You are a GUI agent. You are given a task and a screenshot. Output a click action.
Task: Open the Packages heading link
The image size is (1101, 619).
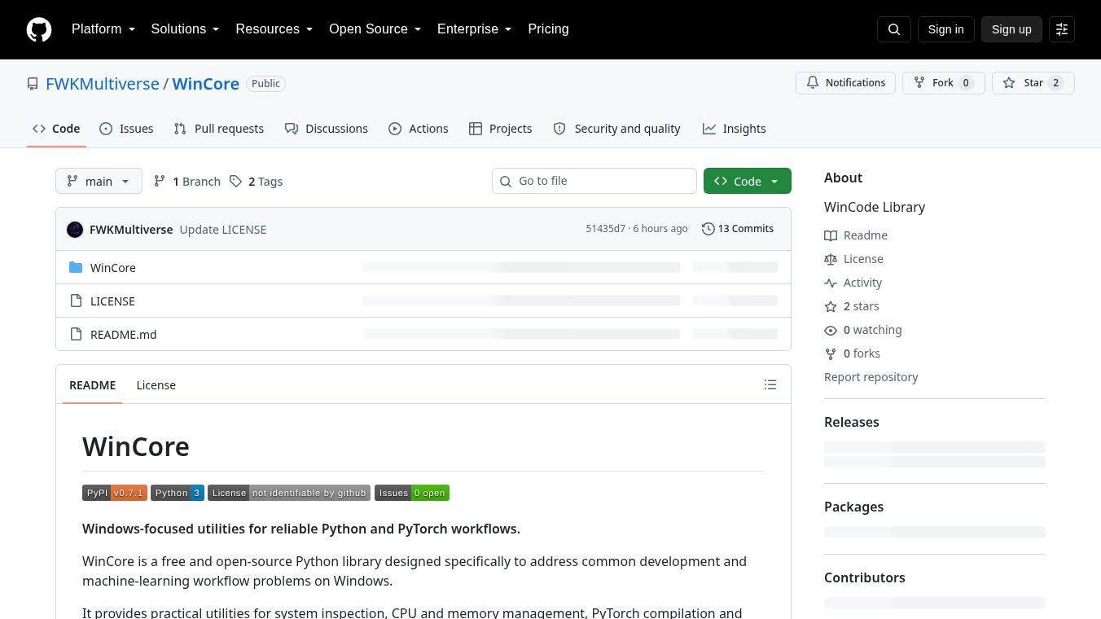[853, 507]
